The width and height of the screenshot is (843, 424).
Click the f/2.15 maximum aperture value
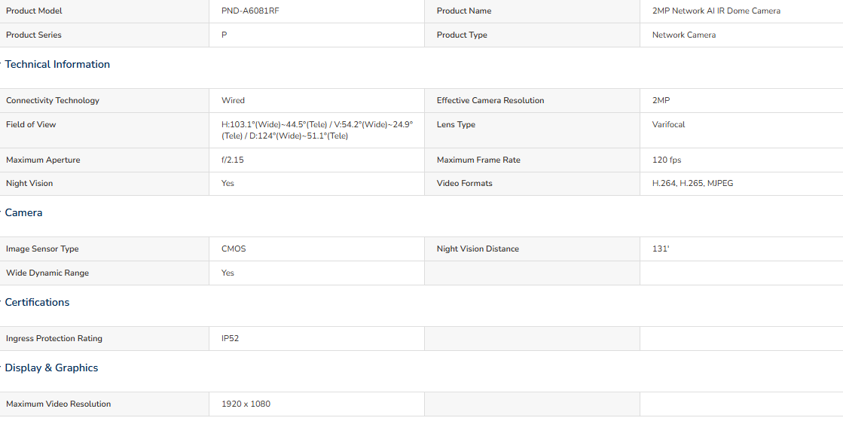(232, 160)
